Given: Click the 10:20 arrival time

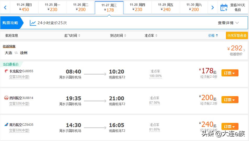Looking at the screenshot, I should coord(117,72).
